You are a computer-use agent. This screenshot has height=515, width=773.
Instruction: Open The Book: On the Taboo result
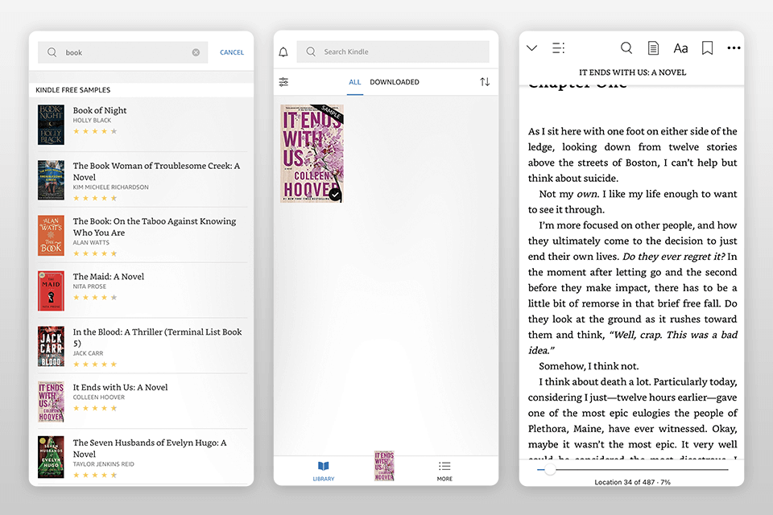pos(142,236)
